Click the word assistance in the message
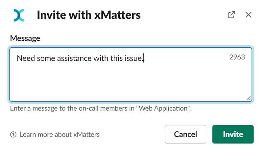This screenshot has width=263, height=151. click(75, 58)
